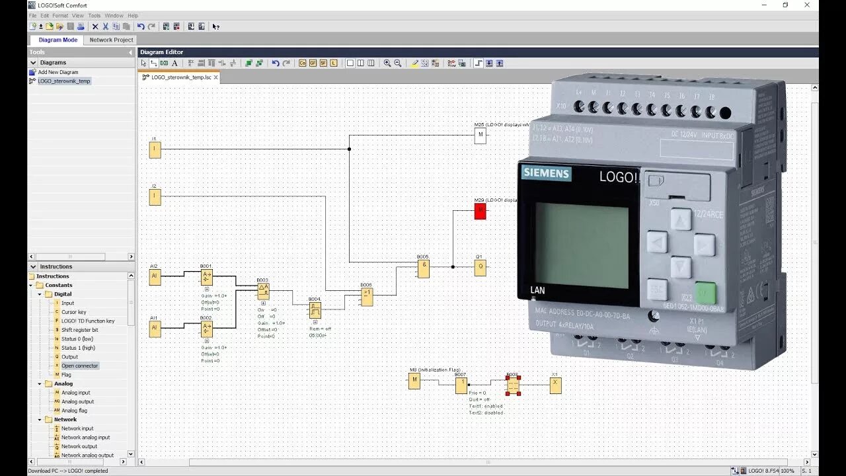The width and height of the screenshot is (846, 476).
Task: Open the File menu
Action: (32, 15)
